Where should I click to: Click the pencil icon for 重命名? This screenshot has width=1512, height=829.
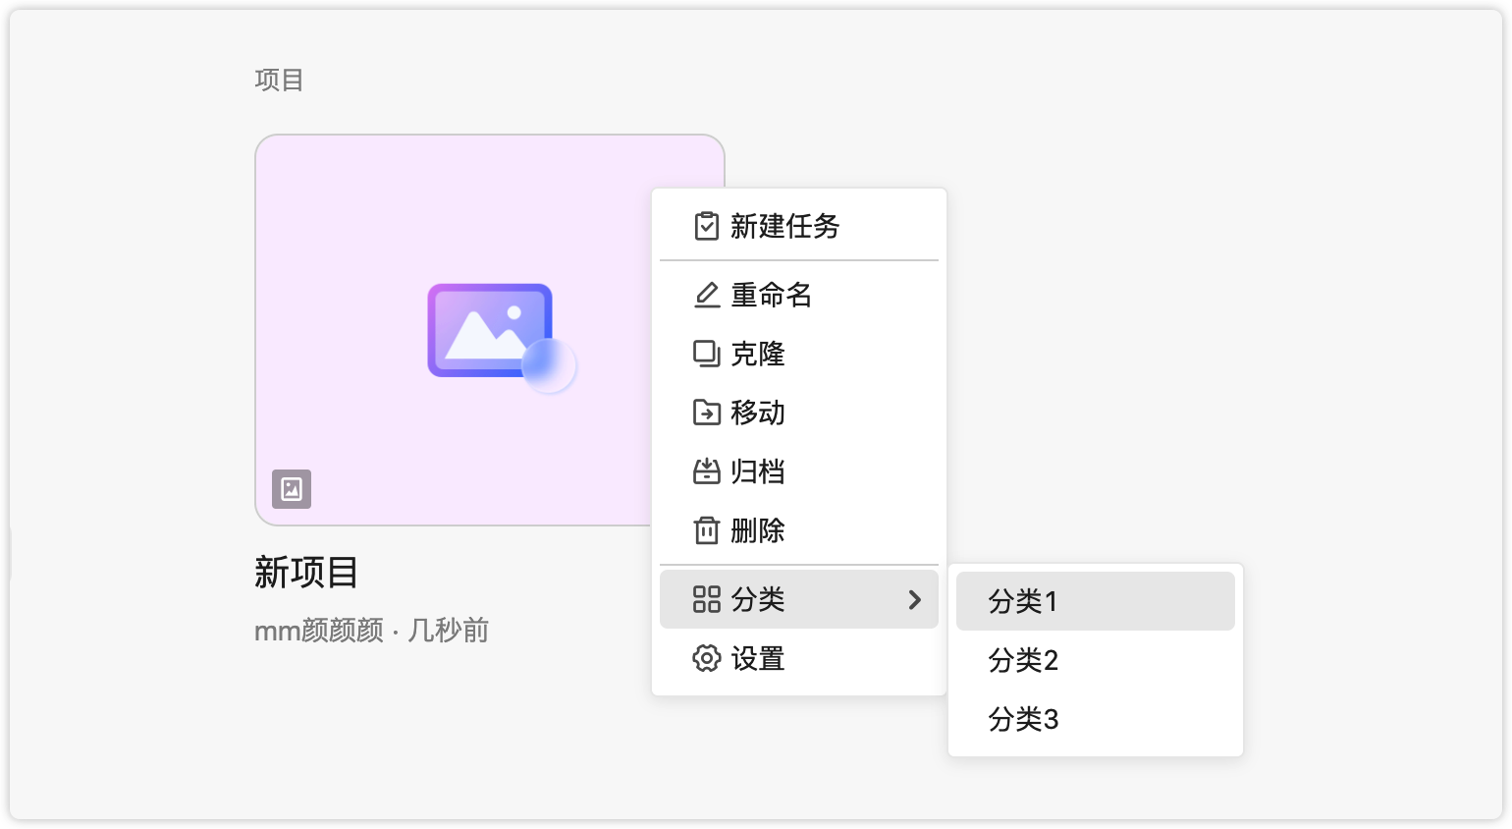706,295
